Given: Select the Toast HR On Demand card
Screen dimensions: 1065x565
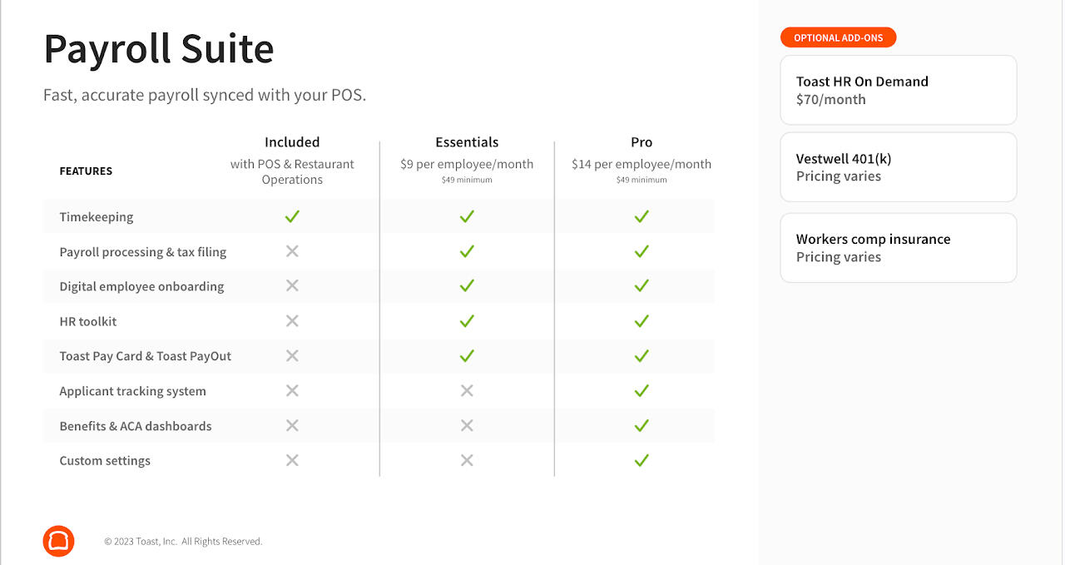Looking at the screenshot, I should pyautogui.click(x=898, y=90).
